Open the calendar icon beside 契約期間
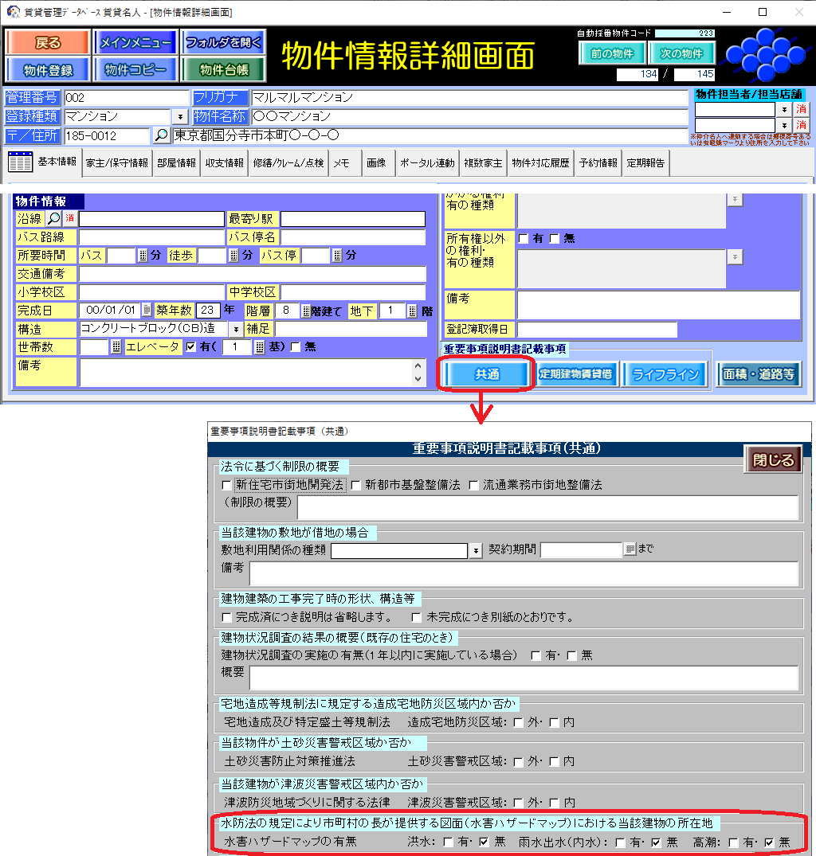 pyautogui.click(x=630, y=549)
